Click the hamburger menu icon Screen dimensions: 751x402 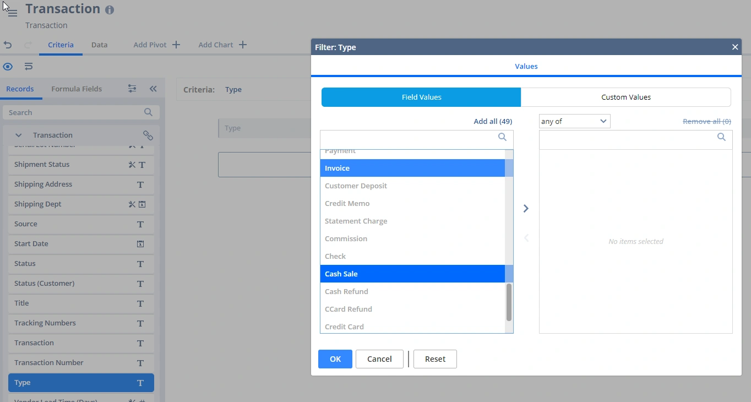coord(12,13)
